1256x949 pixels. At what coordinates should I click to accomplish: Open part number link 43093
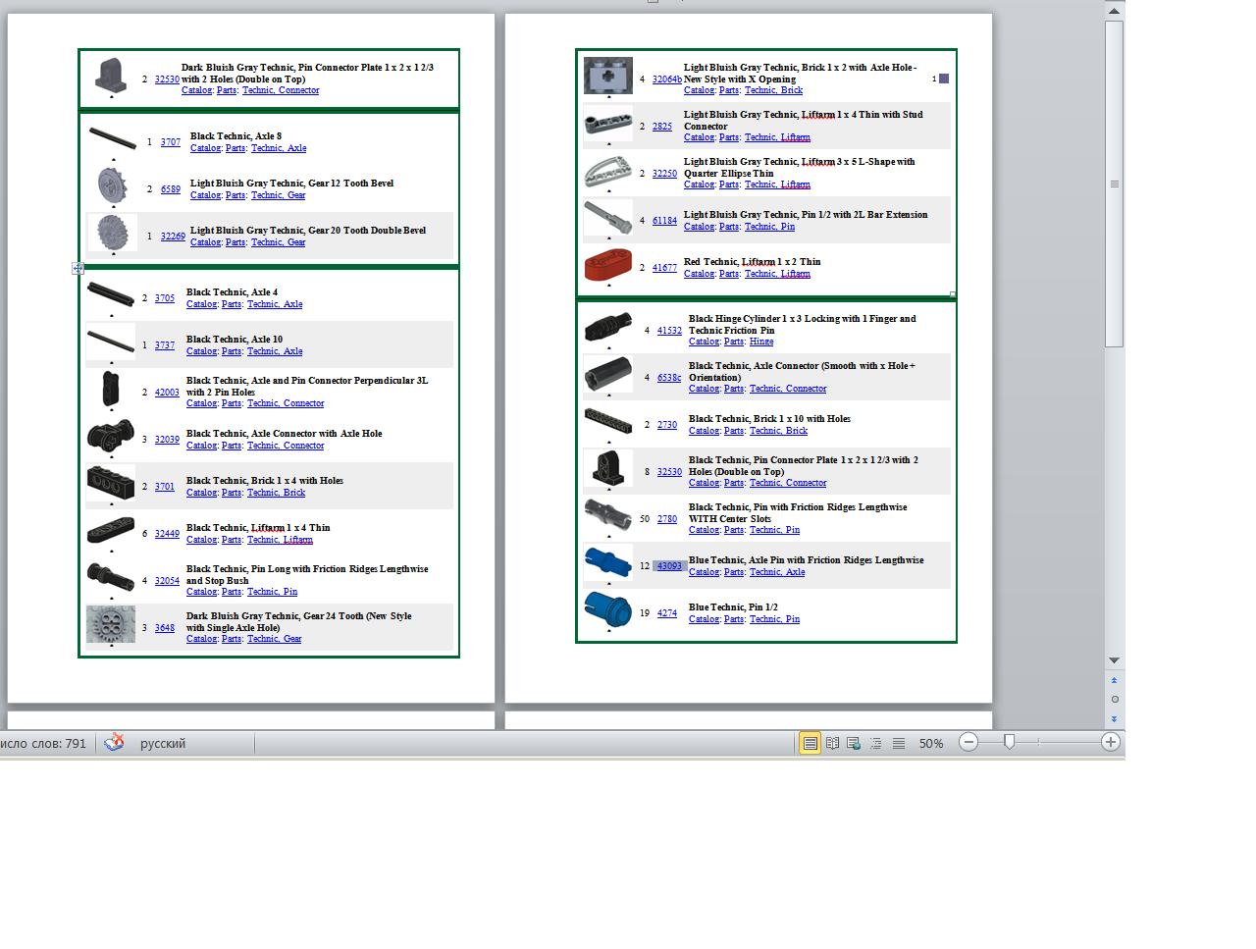[669, 566]
